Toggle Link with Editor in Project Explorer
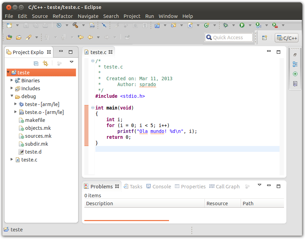The height and width of the screenshot is (240, 305). click(x=45, y=63)
